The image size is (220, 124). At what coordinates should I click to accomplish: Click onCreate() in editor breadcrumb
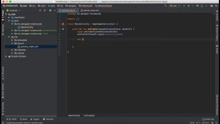89,116
